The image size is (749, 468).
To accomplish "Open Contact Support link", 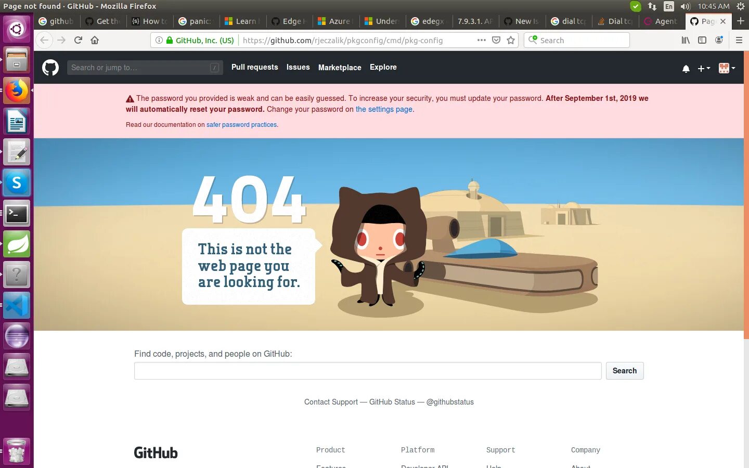I will pos(331,402).
